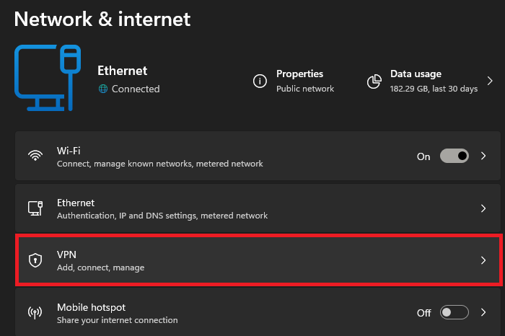This screenshot has width=505, height=336.
Task: Click the Data usage pie chart icon
Action: pos(374,81)
